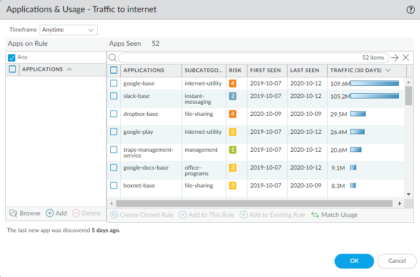Click the Browse applications icon
The height and width of the screenshot is (277, 420).
click(x=14, y=213)
